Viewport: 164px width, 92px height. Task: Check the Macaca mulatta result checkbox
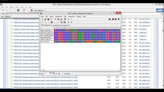click(x=12, y=43)
